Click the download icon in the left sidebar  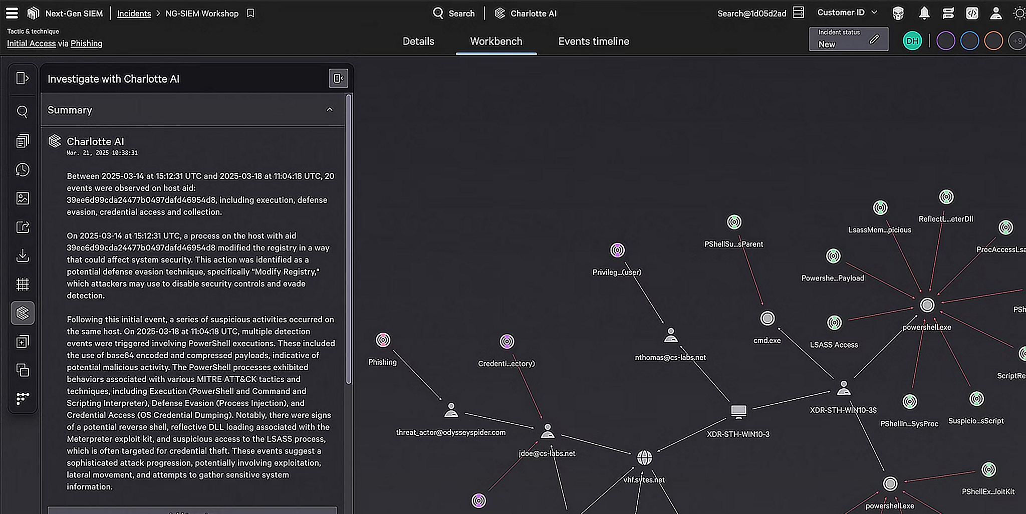pos(22,255)
